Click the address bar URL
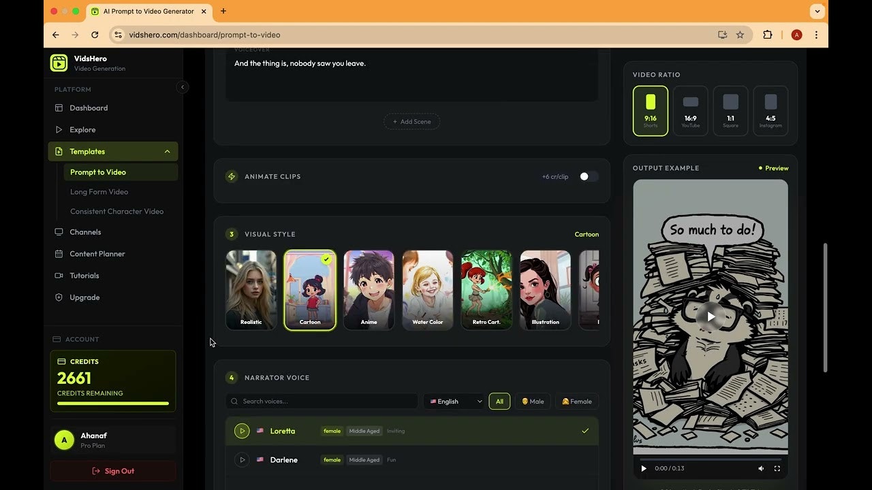This screenshot has width=872, height=490. tap(204, 35)
